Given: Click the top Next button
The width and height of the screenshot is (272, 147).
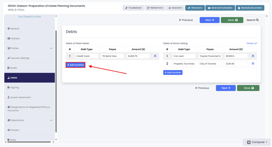Looking at the screenshot, I should coord(209,20).
